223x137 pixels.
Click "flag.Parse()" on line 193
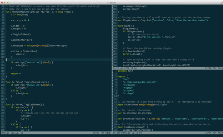click(x=130, y=29)
